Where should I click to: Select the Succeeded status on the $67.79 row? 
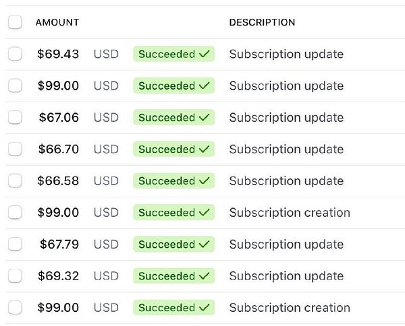tap(173, 244)
